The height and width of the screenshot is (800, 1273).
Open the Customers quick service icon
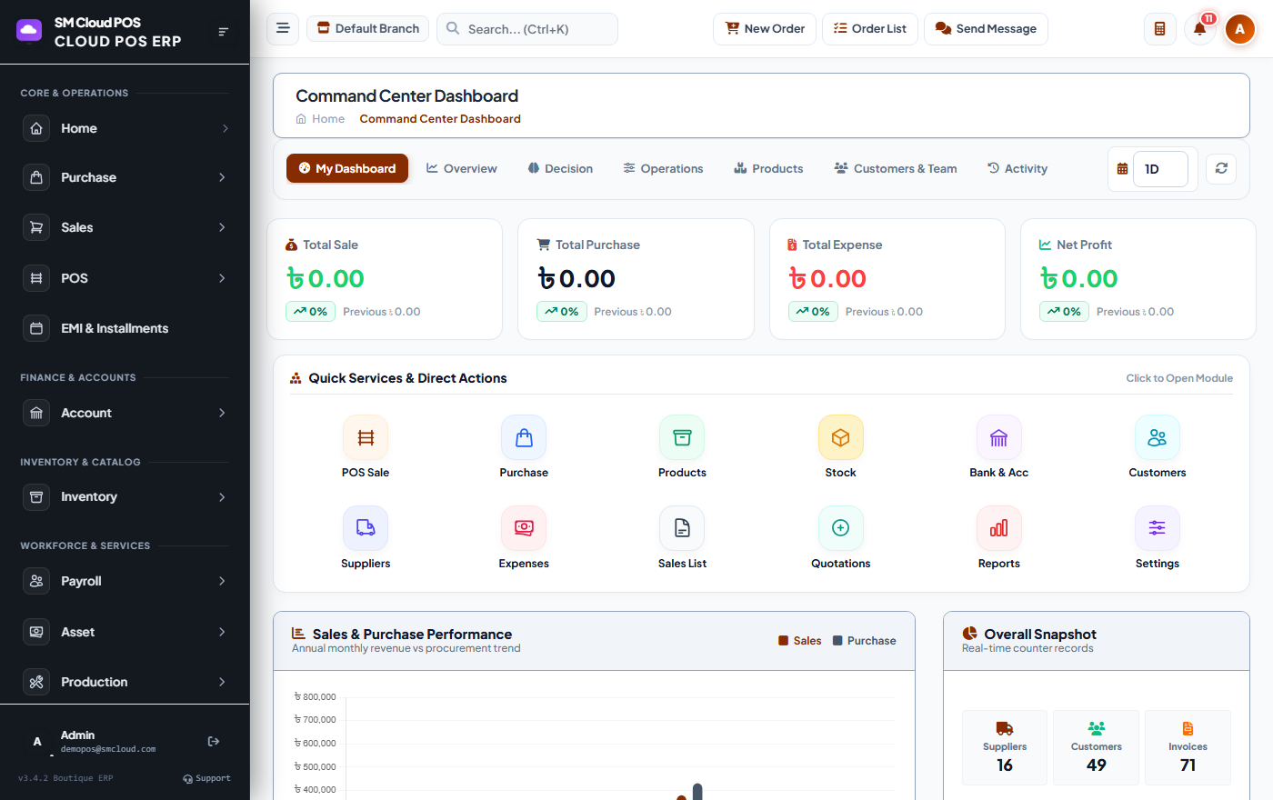(x=1157, y=437)
